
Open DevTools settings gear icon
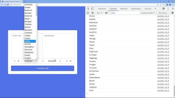point(164,9)
